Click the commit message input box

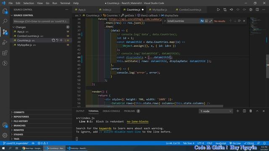click(x=41, y=21)
